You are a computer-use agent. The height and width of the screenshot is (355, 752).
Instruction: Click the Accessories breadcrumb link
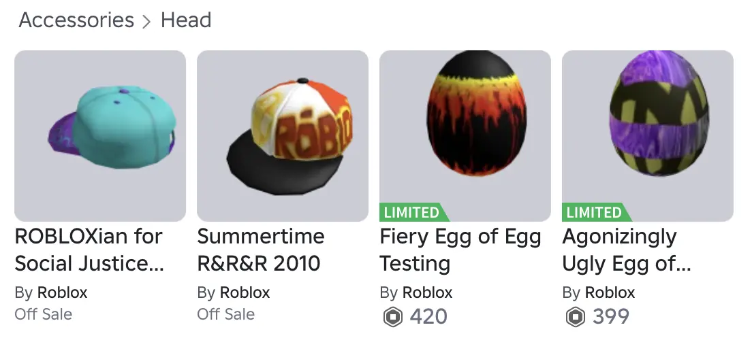pos(76,20)
